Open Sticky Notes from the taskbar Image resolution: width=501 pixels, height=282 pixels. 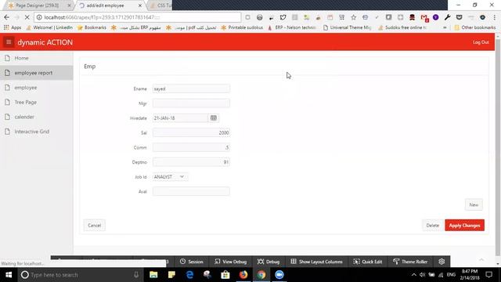(171, 275)
